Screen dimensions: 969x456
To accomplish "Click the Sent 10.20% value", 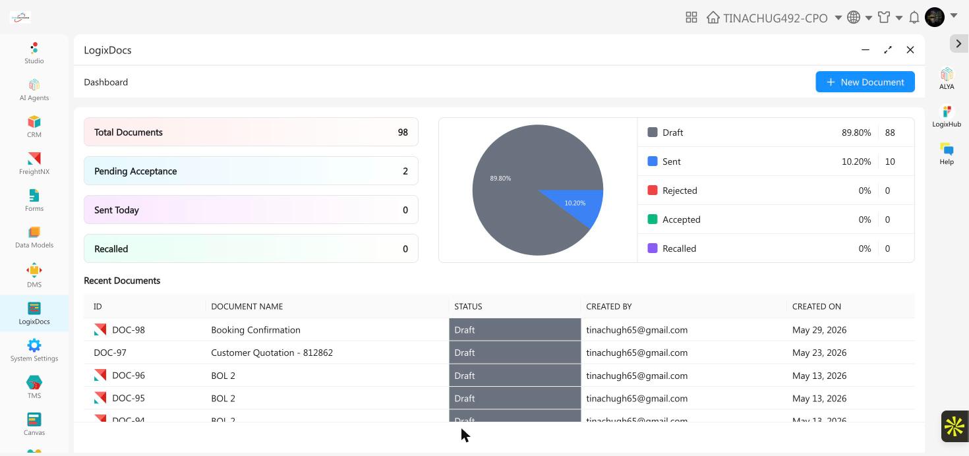I will pyautogui.click(x=856, y=161).
